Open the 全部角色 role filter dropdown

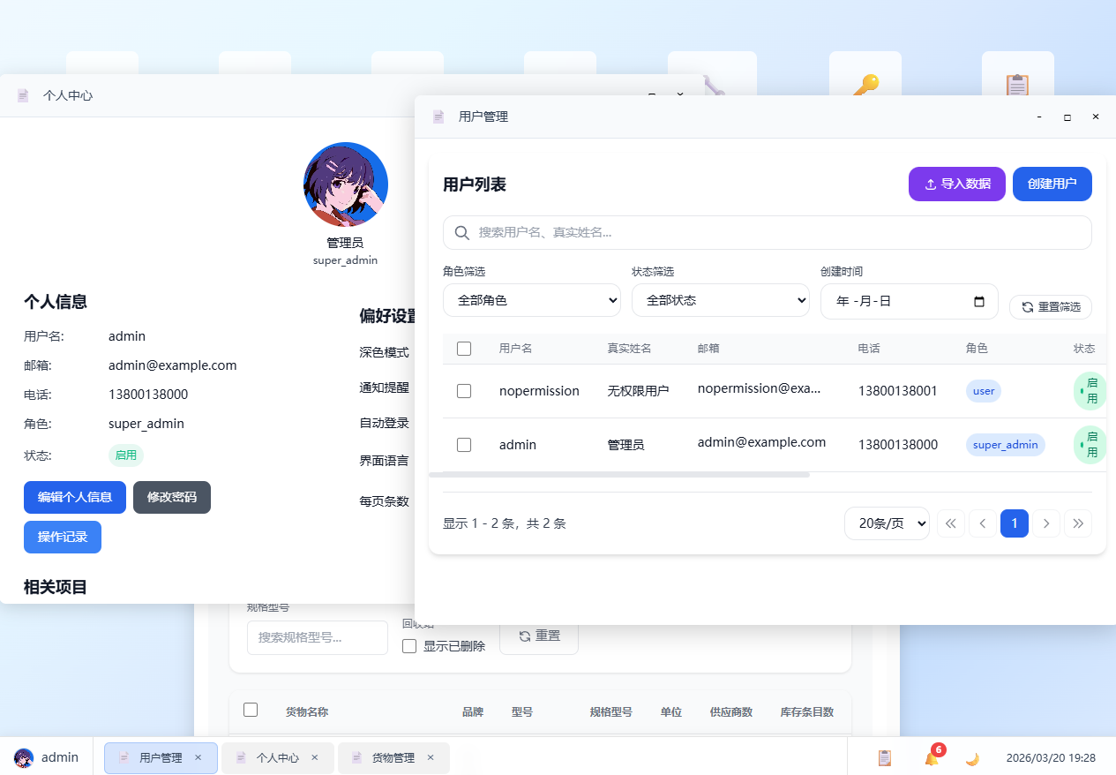click(x=531, y=300)
